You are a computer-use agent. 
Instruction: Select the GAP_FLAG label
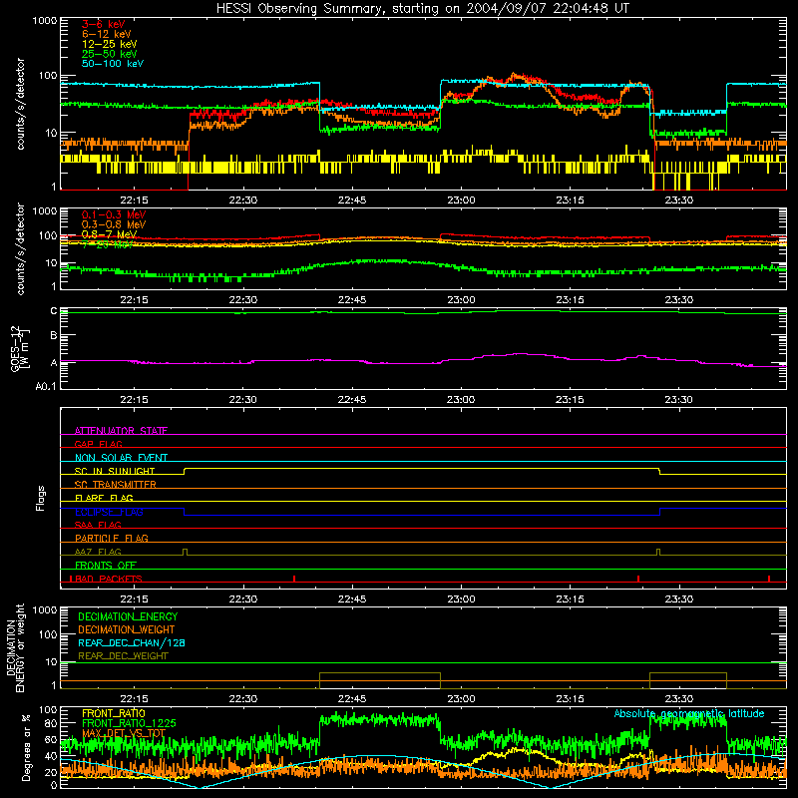(98, 444)
